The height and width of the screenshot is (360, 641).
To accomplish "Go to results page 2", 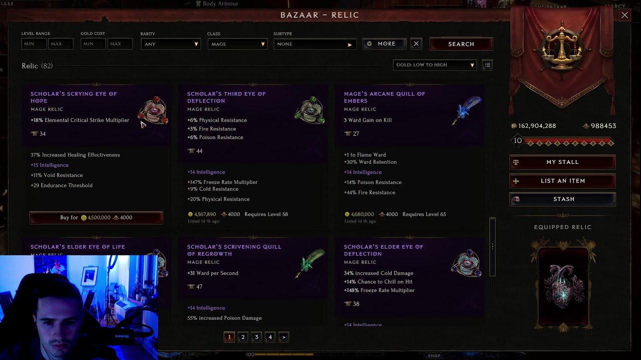I will tap(243, 337).
